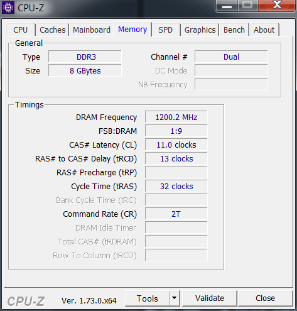Click the Cycle Time (tRAS) label
The height and width of the screenshot is (311, 297).
(104, 187)
